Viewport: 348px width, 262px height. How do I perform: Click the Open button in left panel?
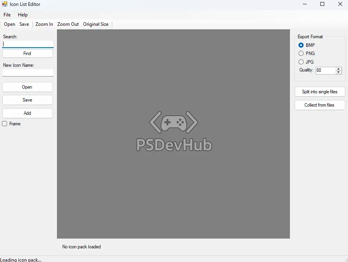(28, 87)
